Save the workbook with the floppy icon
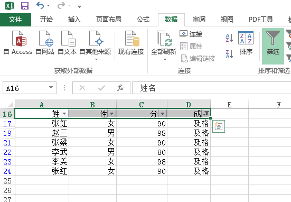 click(x=25, y=6)
